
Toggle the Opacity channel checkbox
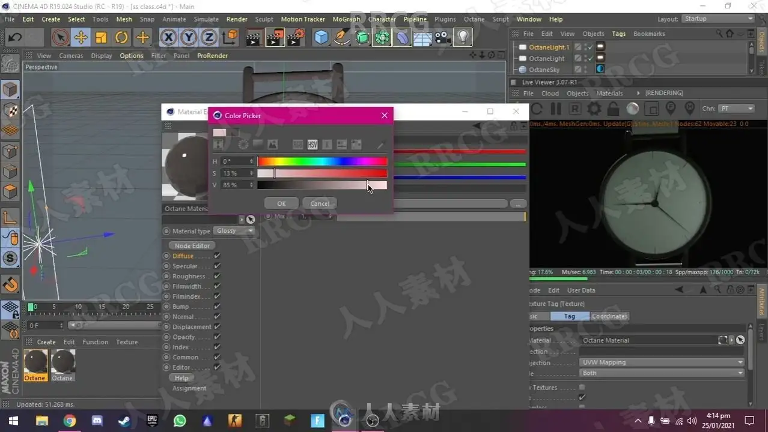217,337
